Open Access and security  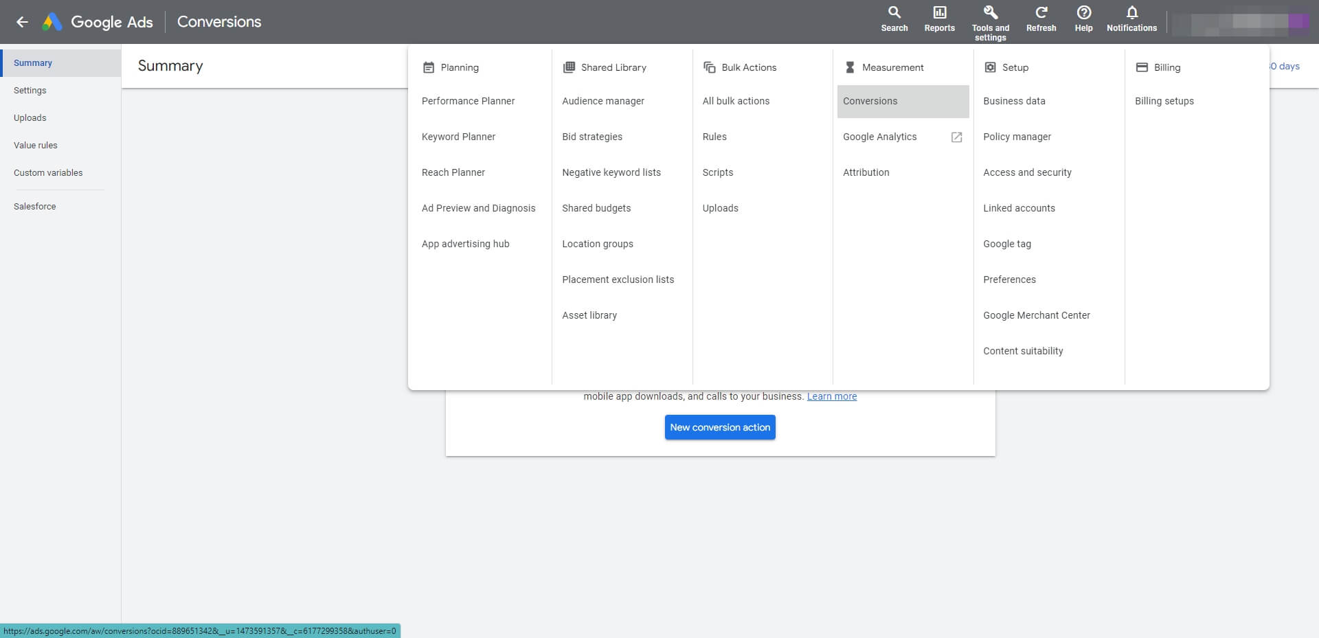tap(1027, 172)
